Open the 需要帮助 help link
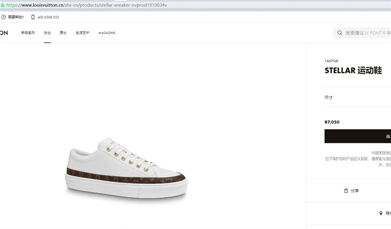The height and width of the screenshot is (229, 391). click(x=16, y=17)
